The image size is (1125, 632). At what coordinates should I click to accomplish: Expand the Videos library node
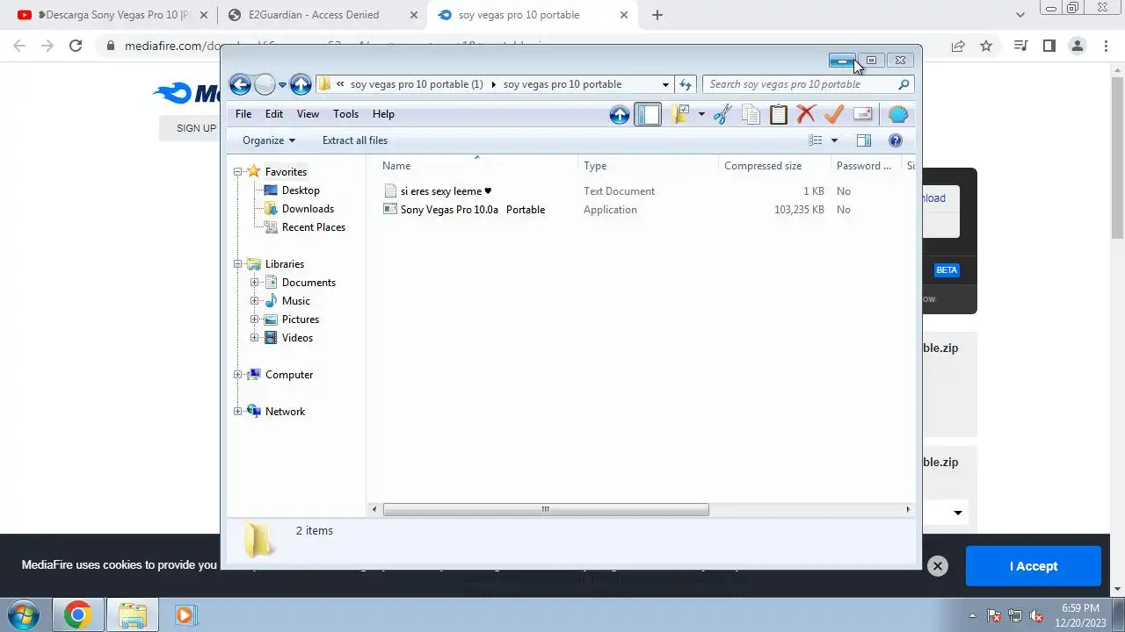[254, 338]
